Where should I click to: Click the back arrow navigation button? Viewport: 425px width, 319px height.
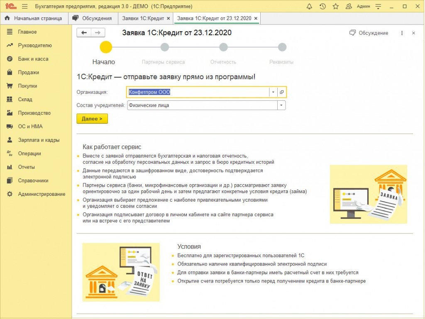(x=84, y=33)
